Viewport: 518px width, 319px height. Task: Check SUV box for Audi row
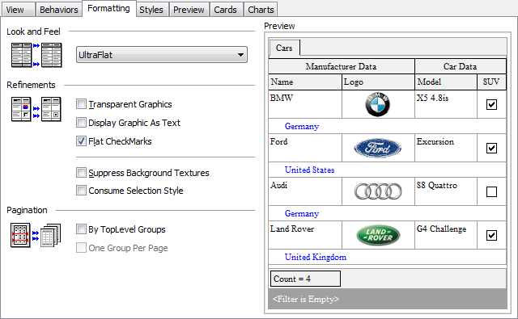(x=491, y=191)
